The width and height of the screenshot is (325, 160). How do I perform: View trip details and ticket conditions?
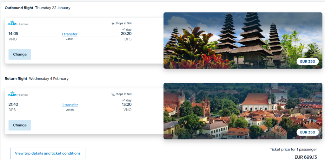[48, 153]
